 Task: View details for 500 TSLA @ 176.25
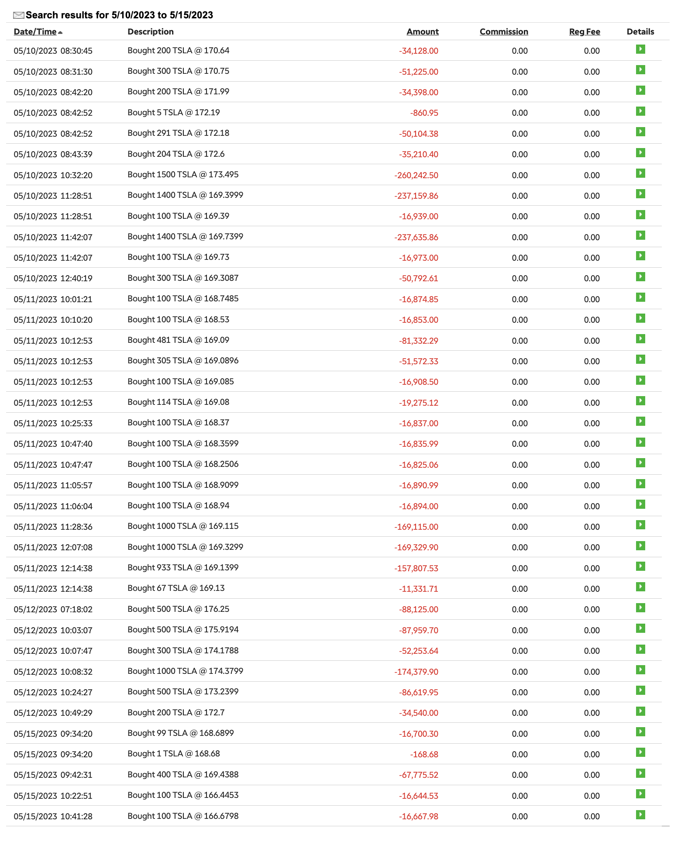[x=640, y=608]
